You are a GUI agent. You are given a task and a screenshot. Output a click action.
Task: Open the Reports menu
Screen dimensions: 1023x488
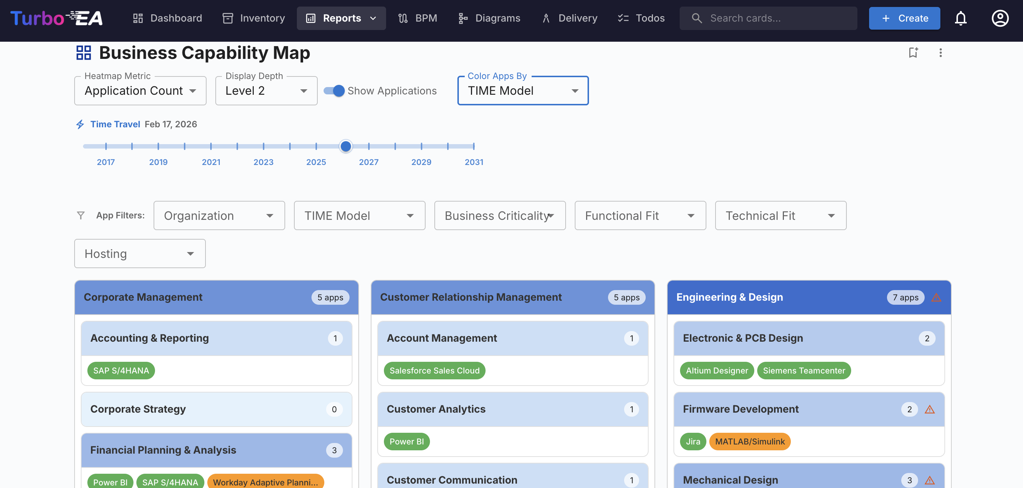coord(341,18)
